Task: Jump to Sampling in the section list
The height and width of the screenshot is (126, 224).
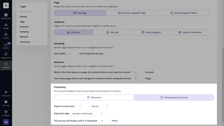Action: (x=24, y=32)
